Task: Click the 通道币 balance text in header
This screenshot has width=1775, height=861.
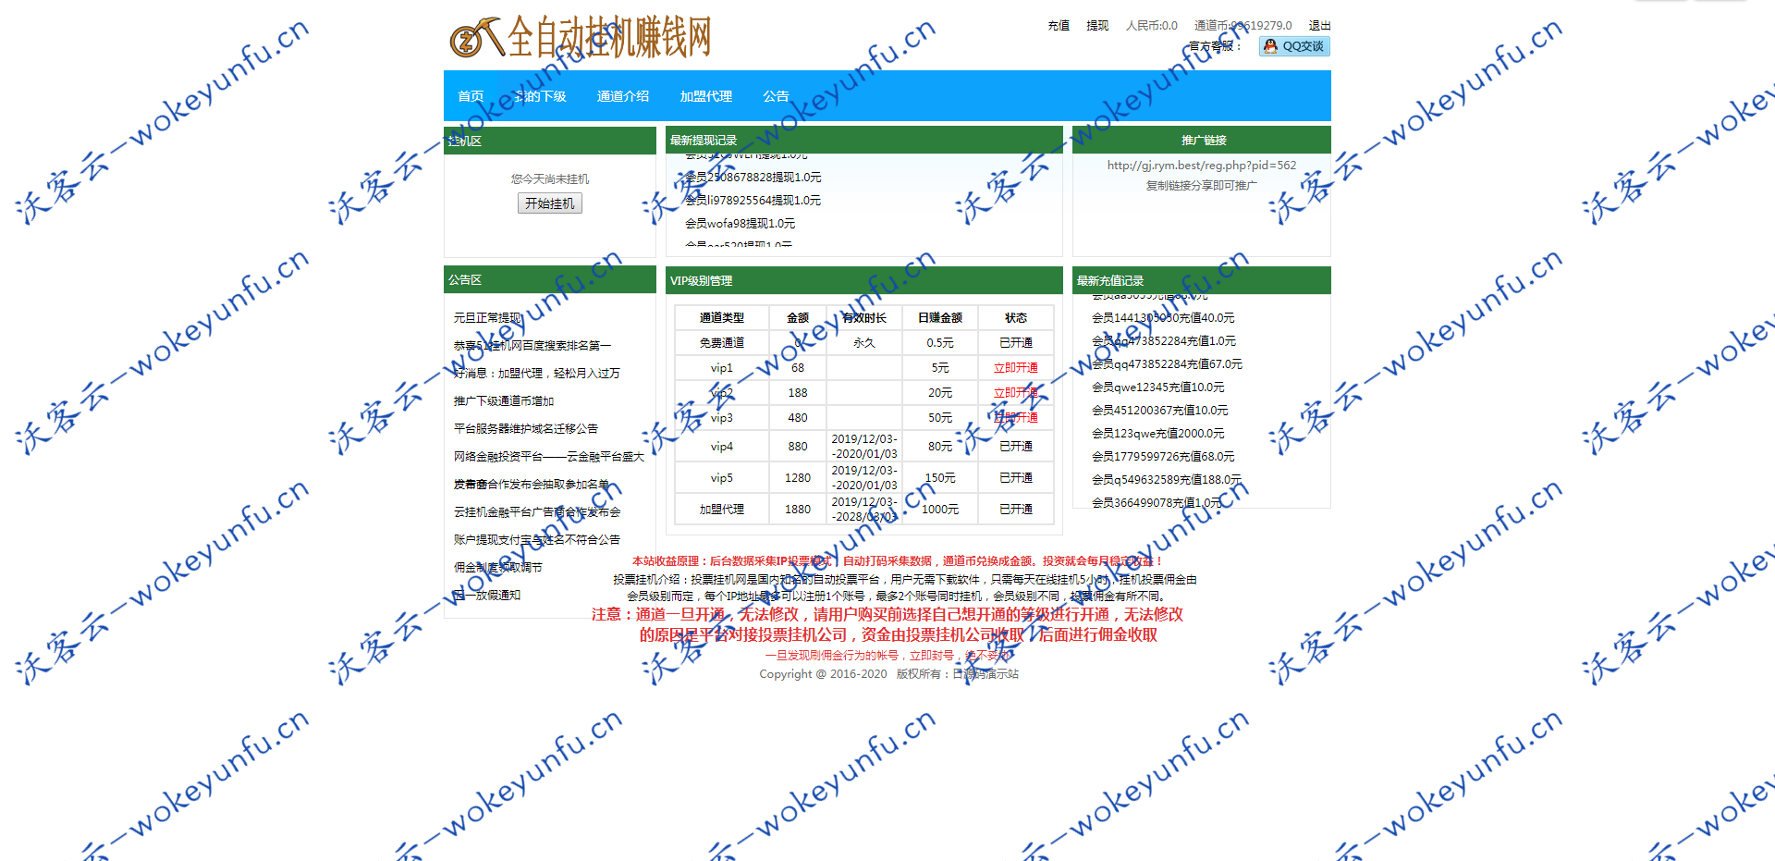Action: point(1243,26)
